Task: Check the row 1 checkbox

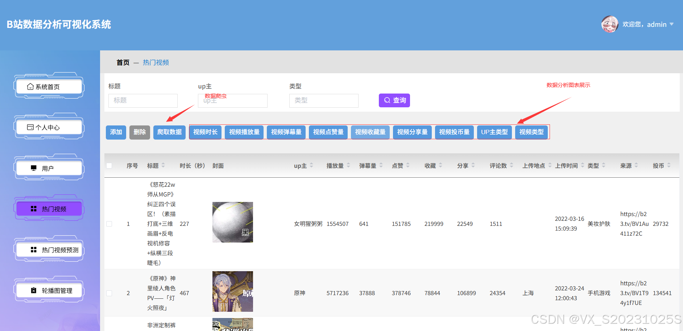Action: (109, 224)
